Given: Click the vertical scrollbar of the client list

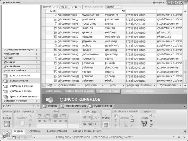Looking at the screenshot, I should 185,72.
